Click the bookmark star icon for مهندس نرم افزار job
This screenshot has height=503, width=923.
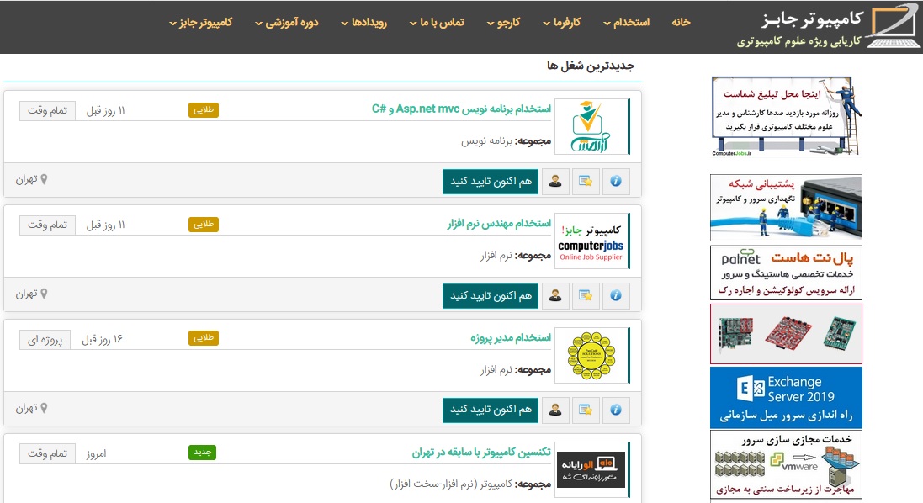tap(586, 295)
